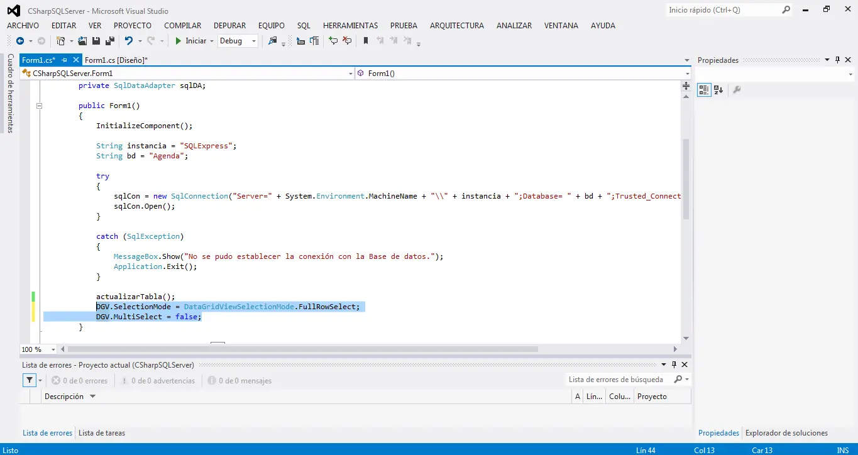
Task: Close the Form1.cs* tab with its X
Action: tap(77, 60)
